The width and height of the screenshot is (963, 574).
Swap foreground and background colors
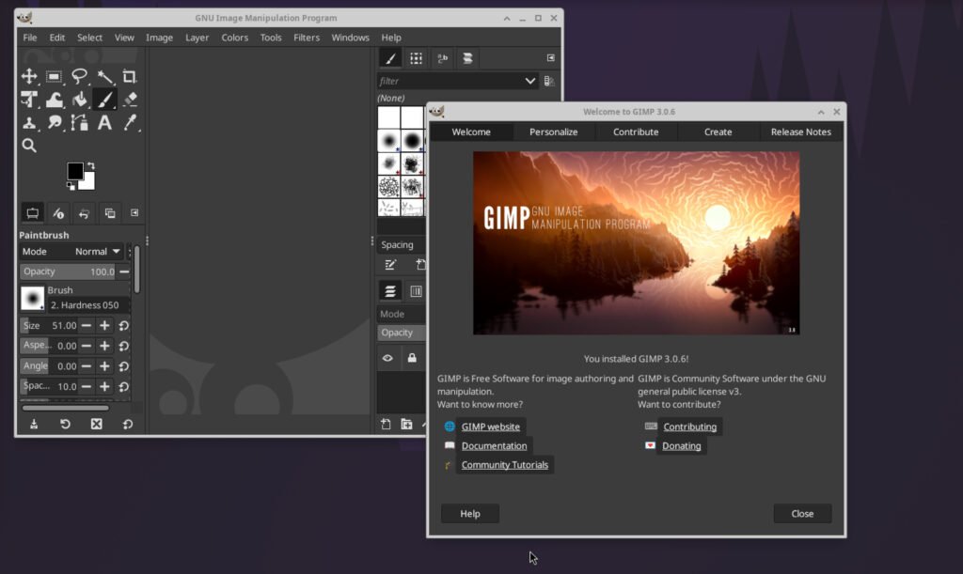pos(91,165)
